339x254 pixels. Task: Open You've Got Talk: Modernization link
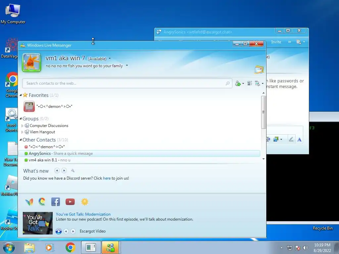pyautogui.click(x=83, y=214)
